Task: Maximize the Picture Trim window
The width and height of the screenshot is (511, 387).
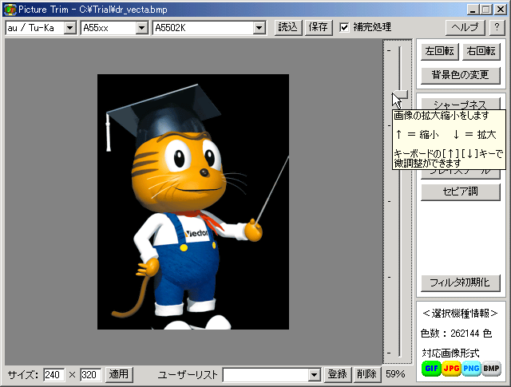Action: click(486, 10)
